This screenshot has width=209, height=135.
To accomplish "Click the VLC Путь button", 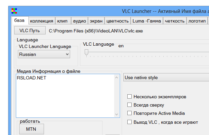I will click(x=30, y=30).
